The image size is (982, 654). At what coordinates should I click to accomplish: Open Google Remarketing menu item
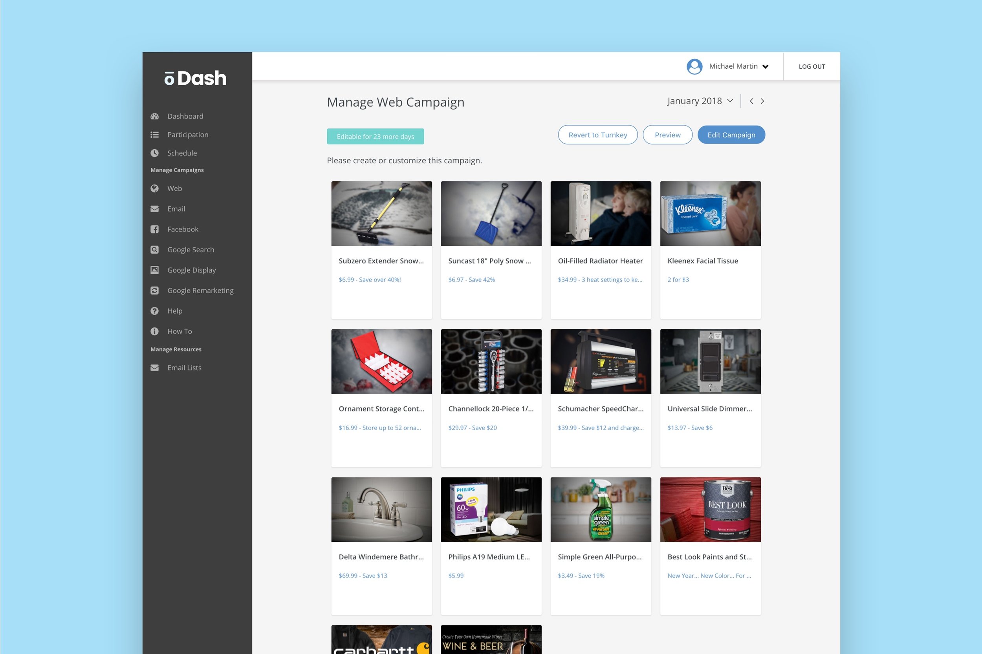click(x=200, y=291)
